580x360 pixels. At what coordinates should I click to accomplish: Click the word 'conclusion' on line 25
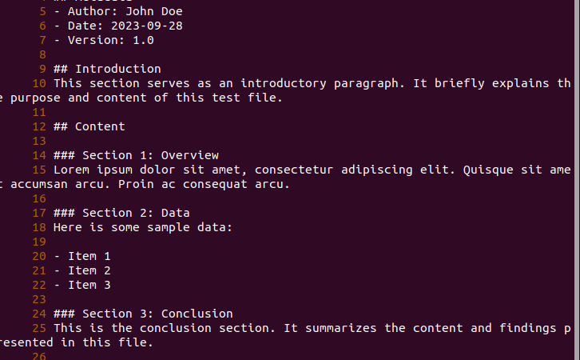(x=175, y=328)
